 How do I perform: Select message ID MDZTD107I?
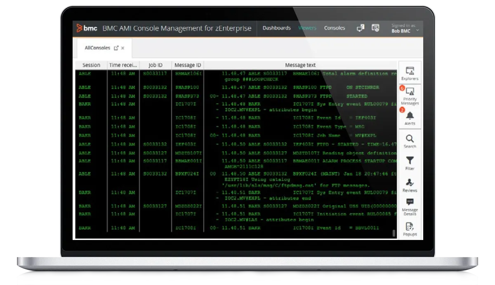tap(188, 153)
